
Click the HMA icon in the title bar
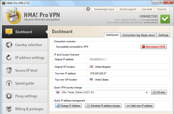pos(4,3)
